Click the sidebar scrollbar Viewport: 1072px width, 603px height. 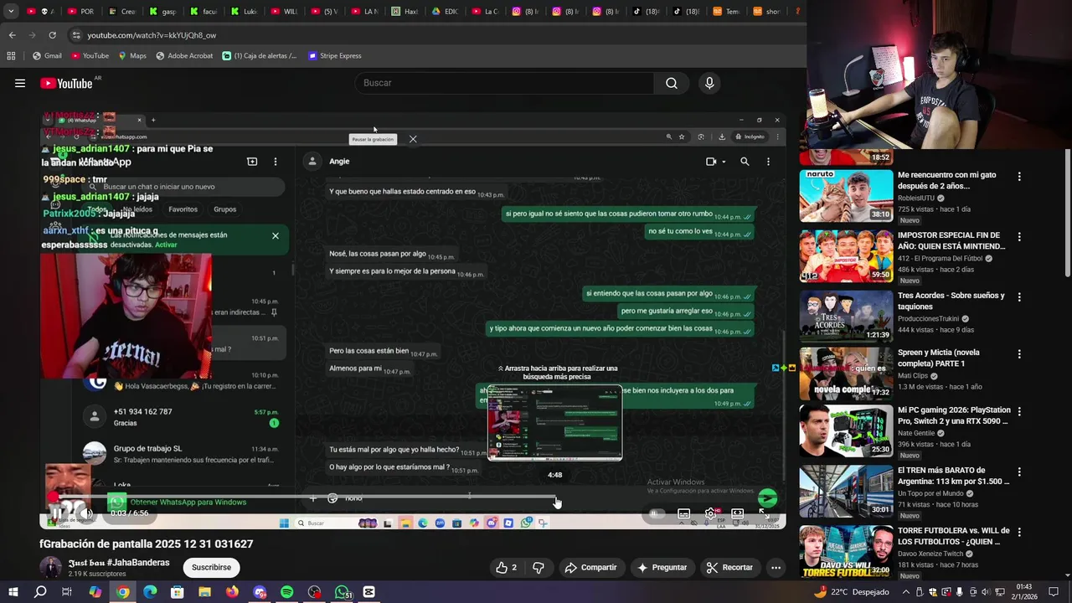pos(1067,214)
